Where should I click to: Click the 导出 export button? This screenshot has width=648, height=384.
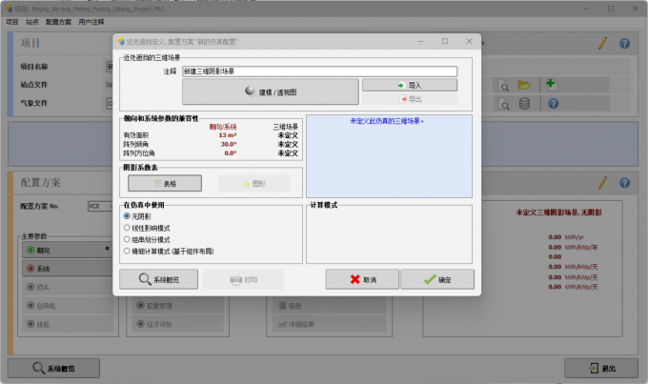[x=410, y=99]
